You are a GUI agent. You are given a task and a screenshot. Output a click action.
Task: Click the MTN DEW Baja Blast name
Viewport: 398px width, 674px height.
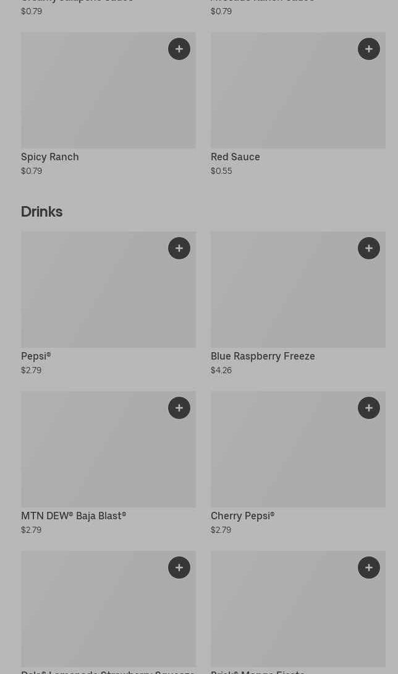click(x=74, y=516)
